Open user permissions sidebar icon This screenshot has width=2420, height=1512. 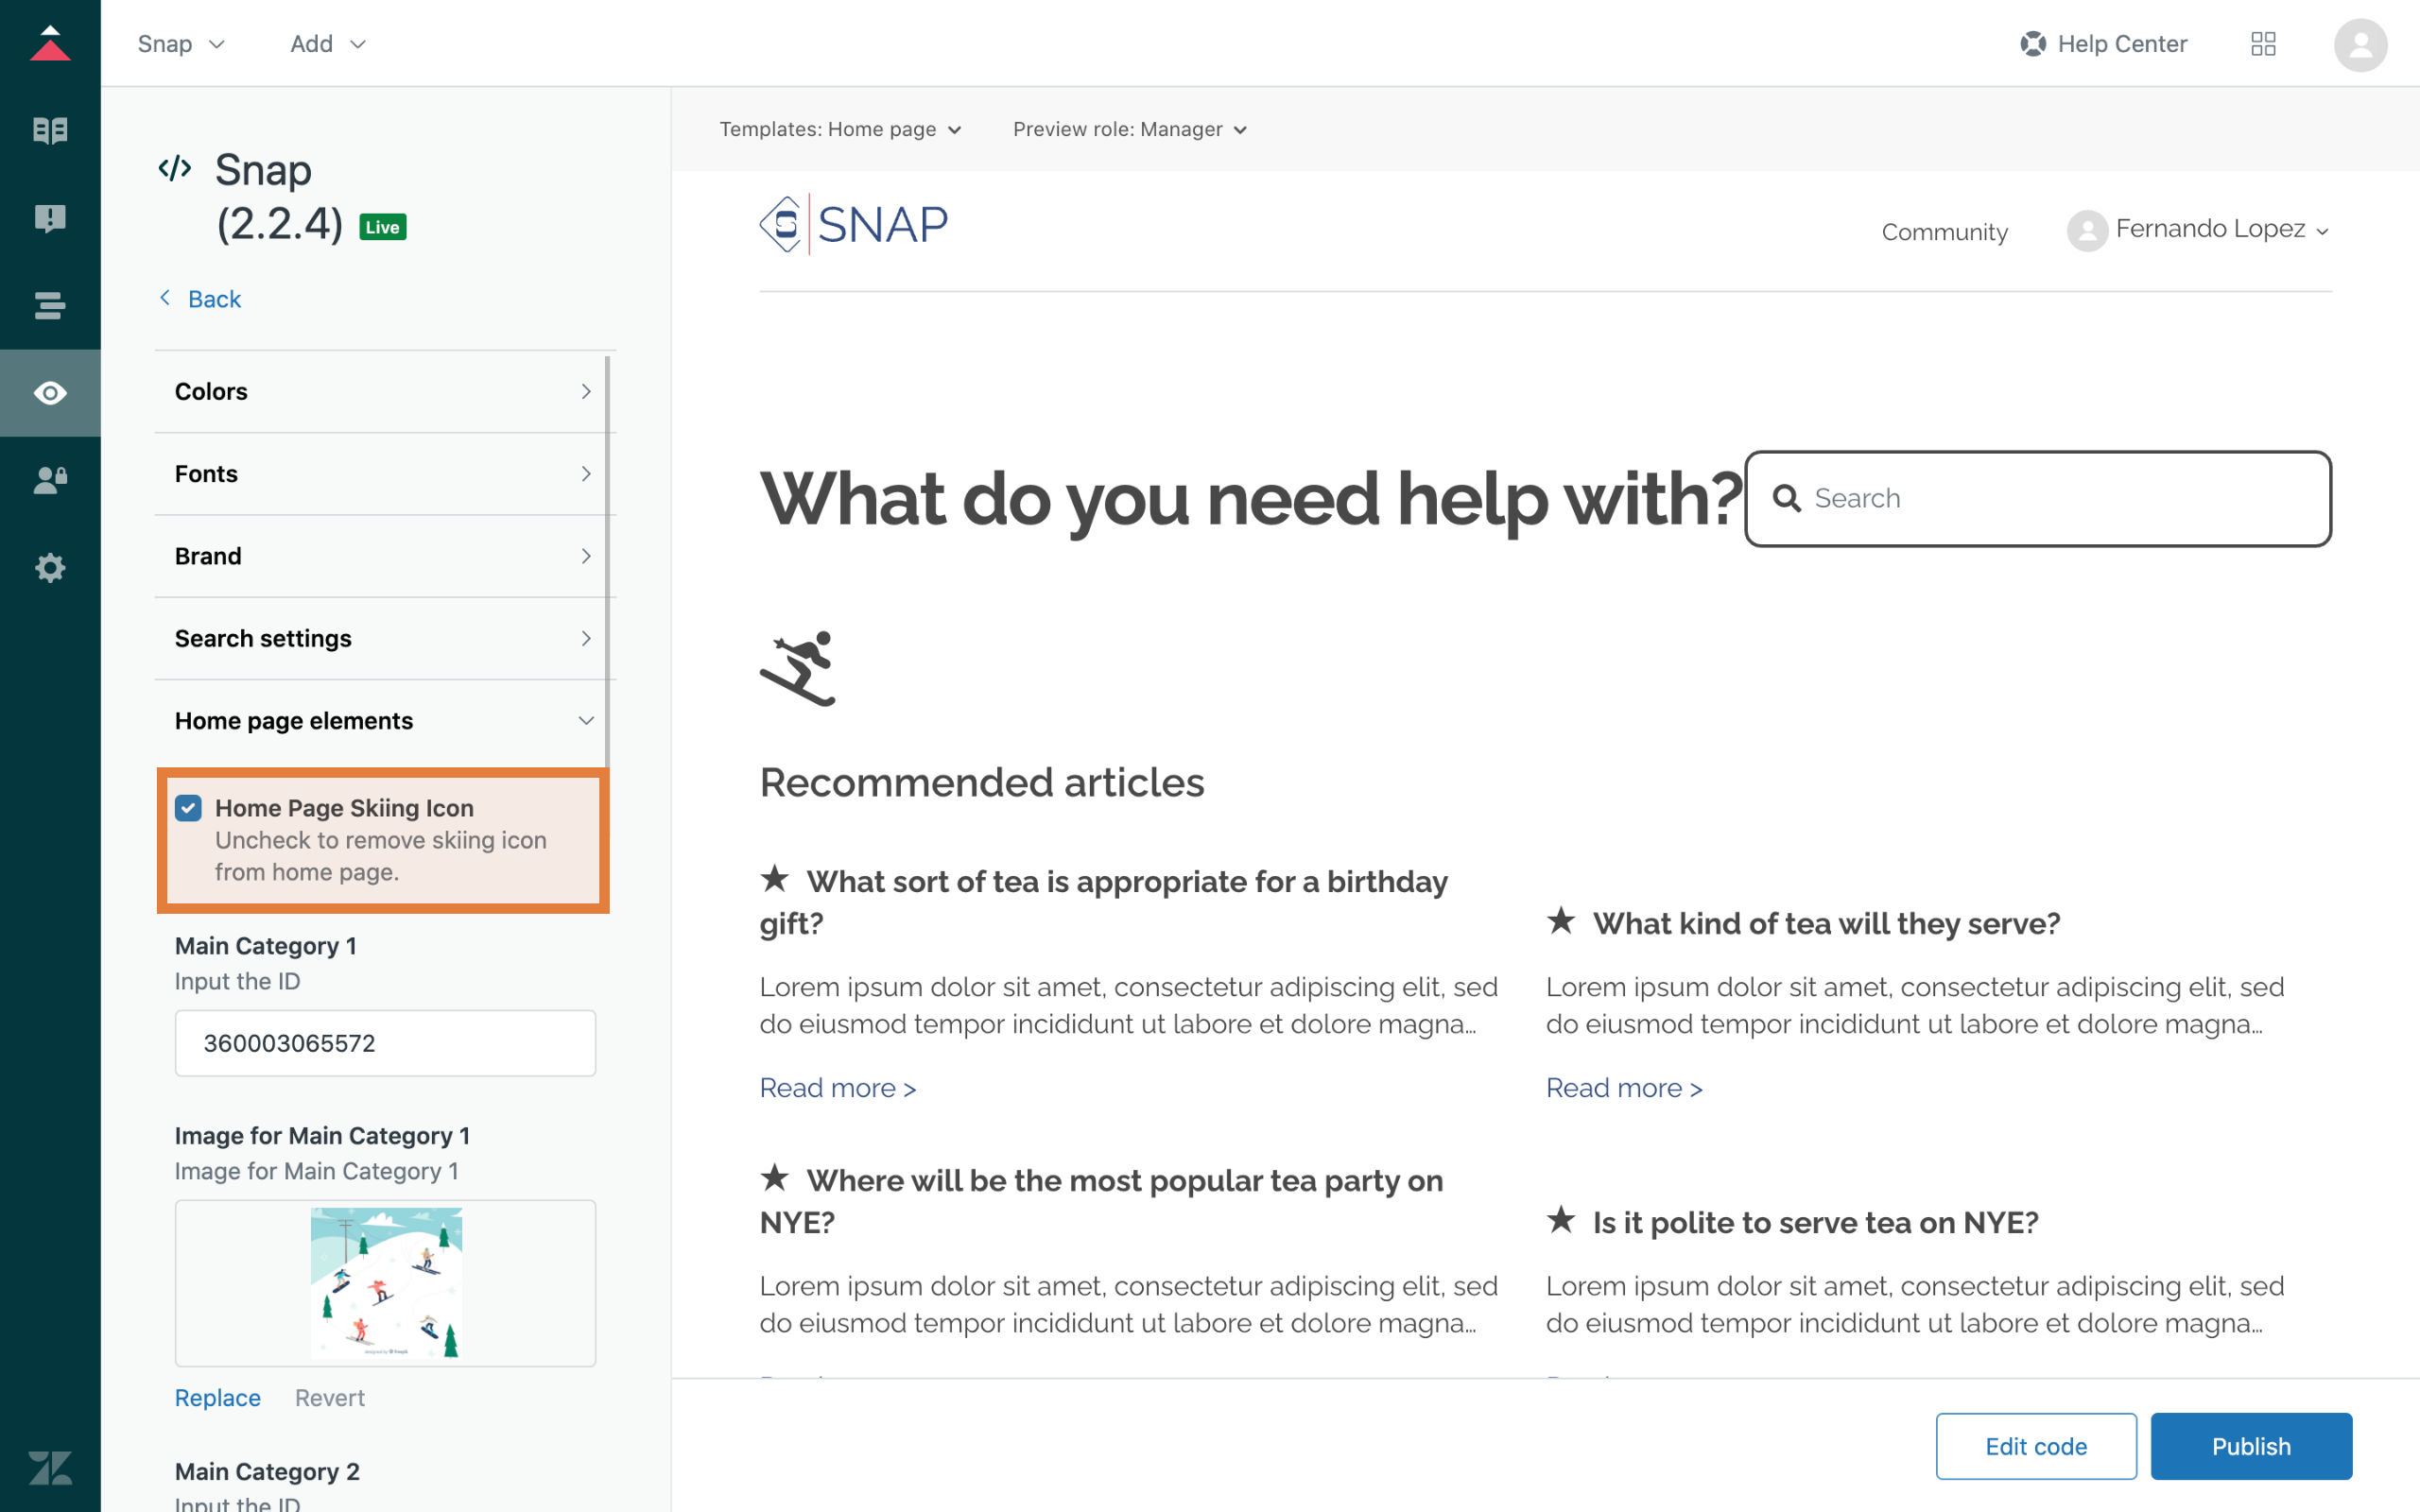coord(50,481)
